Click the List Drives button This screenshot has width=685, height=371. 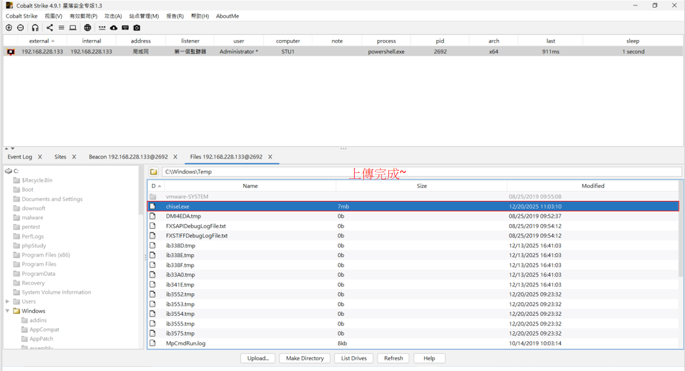tap(354, 358)
